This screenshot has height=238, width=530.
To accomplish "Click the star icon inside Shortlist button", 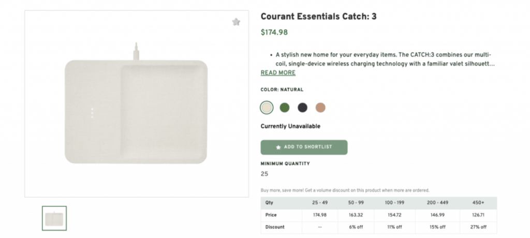I will (278, 147).
